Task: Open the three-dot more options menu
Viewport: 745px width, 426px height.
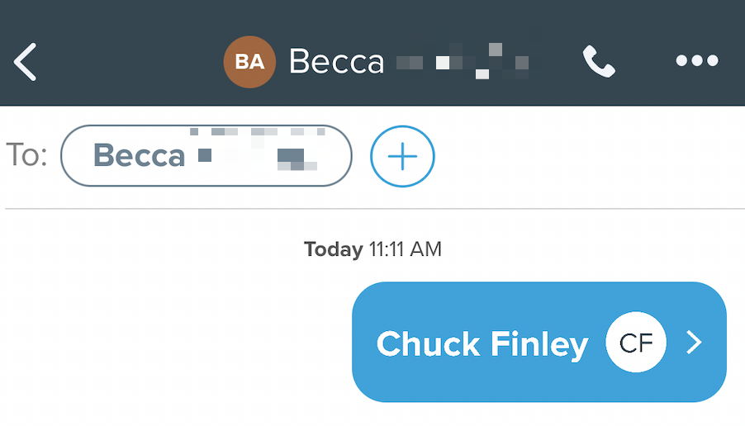Action: (697, 61)
